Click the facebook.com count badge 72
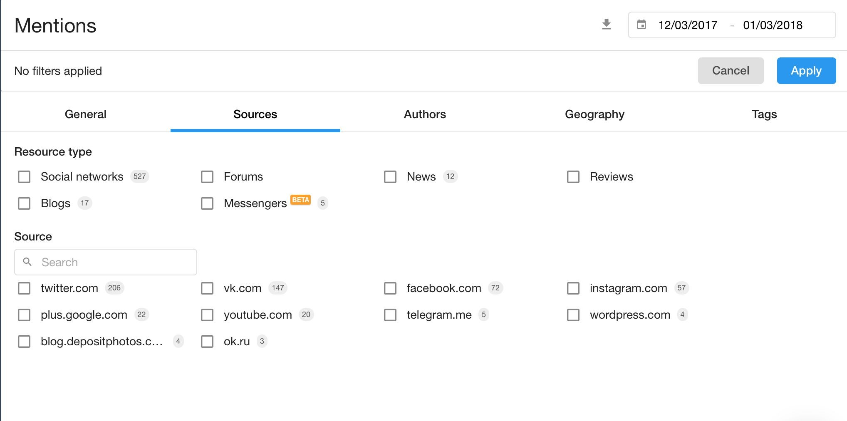 coord(495,288)
